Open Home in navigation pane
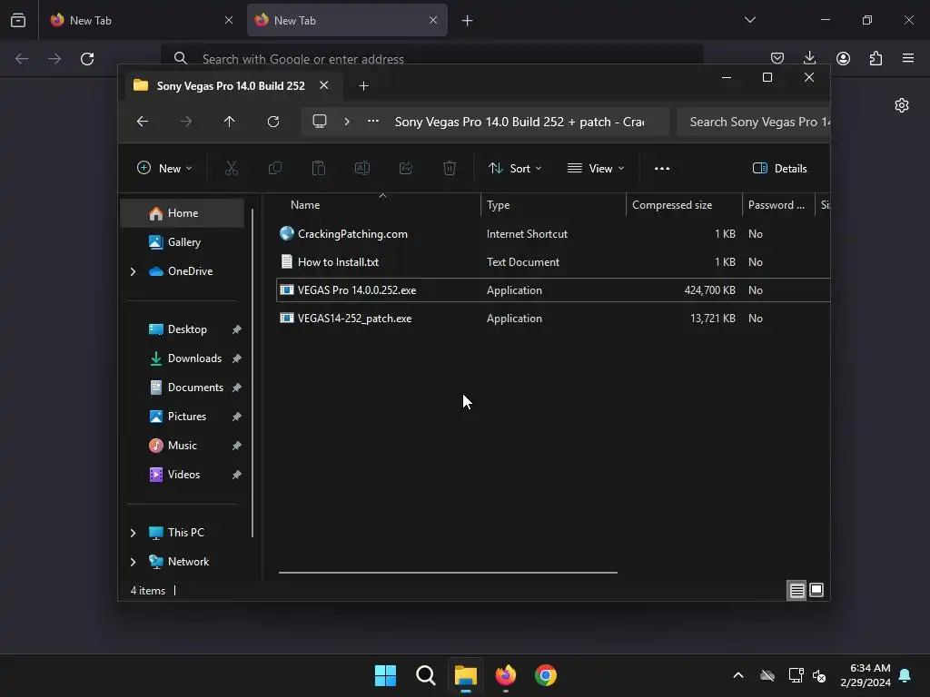 click(183, 213)
